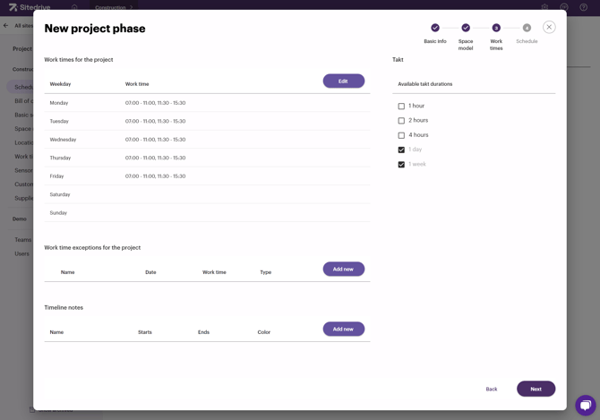
Task: Toggle the 1 day takt checkbox
Action: pyautogui.click(x=401, y=150)
